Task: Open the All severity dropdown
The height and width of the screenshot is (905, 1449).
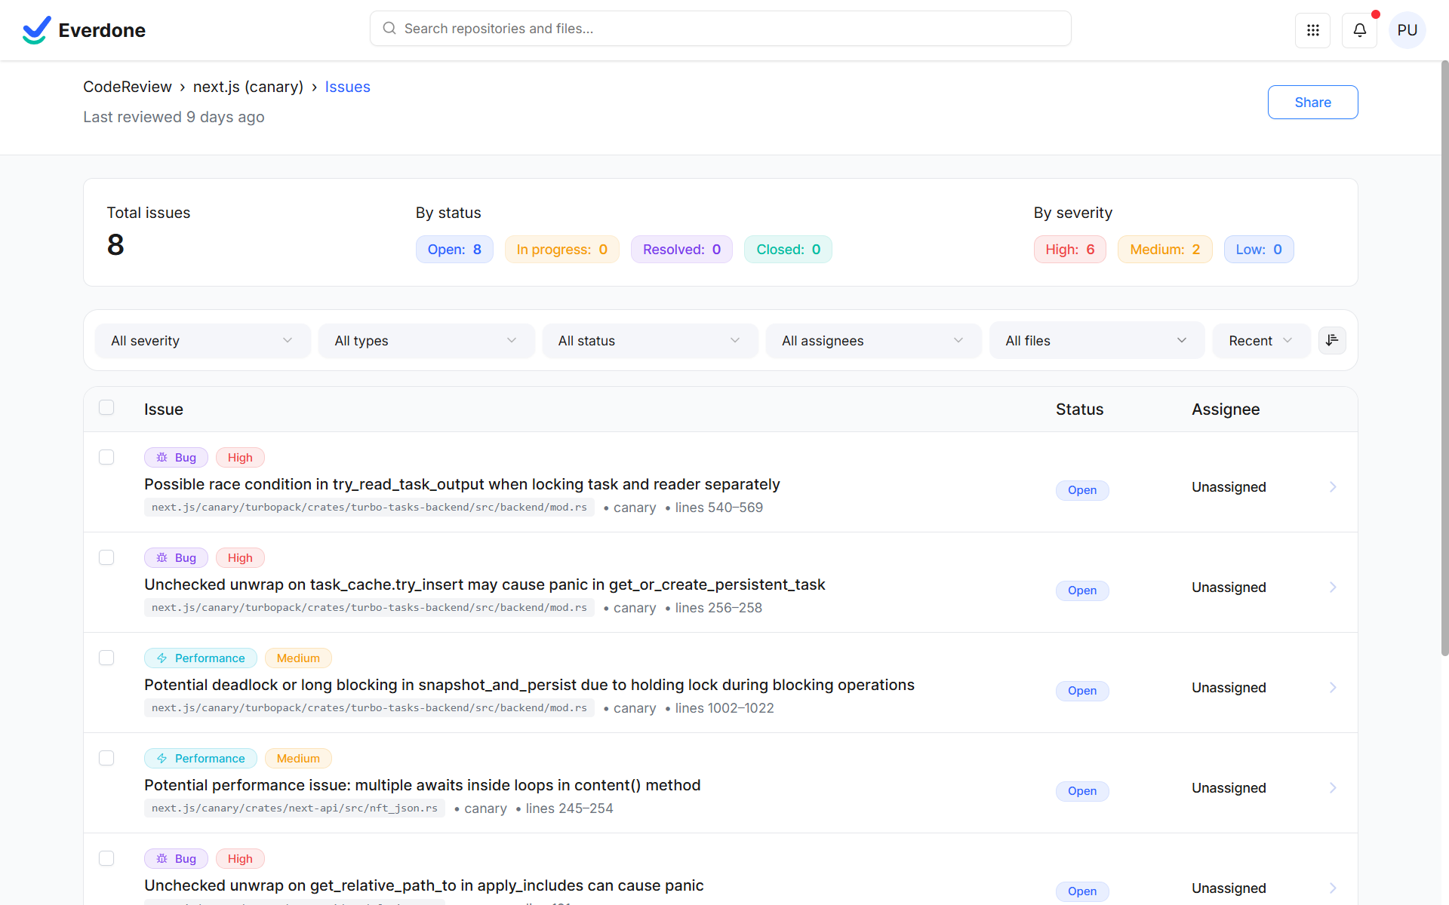Action: click(202, 340)
